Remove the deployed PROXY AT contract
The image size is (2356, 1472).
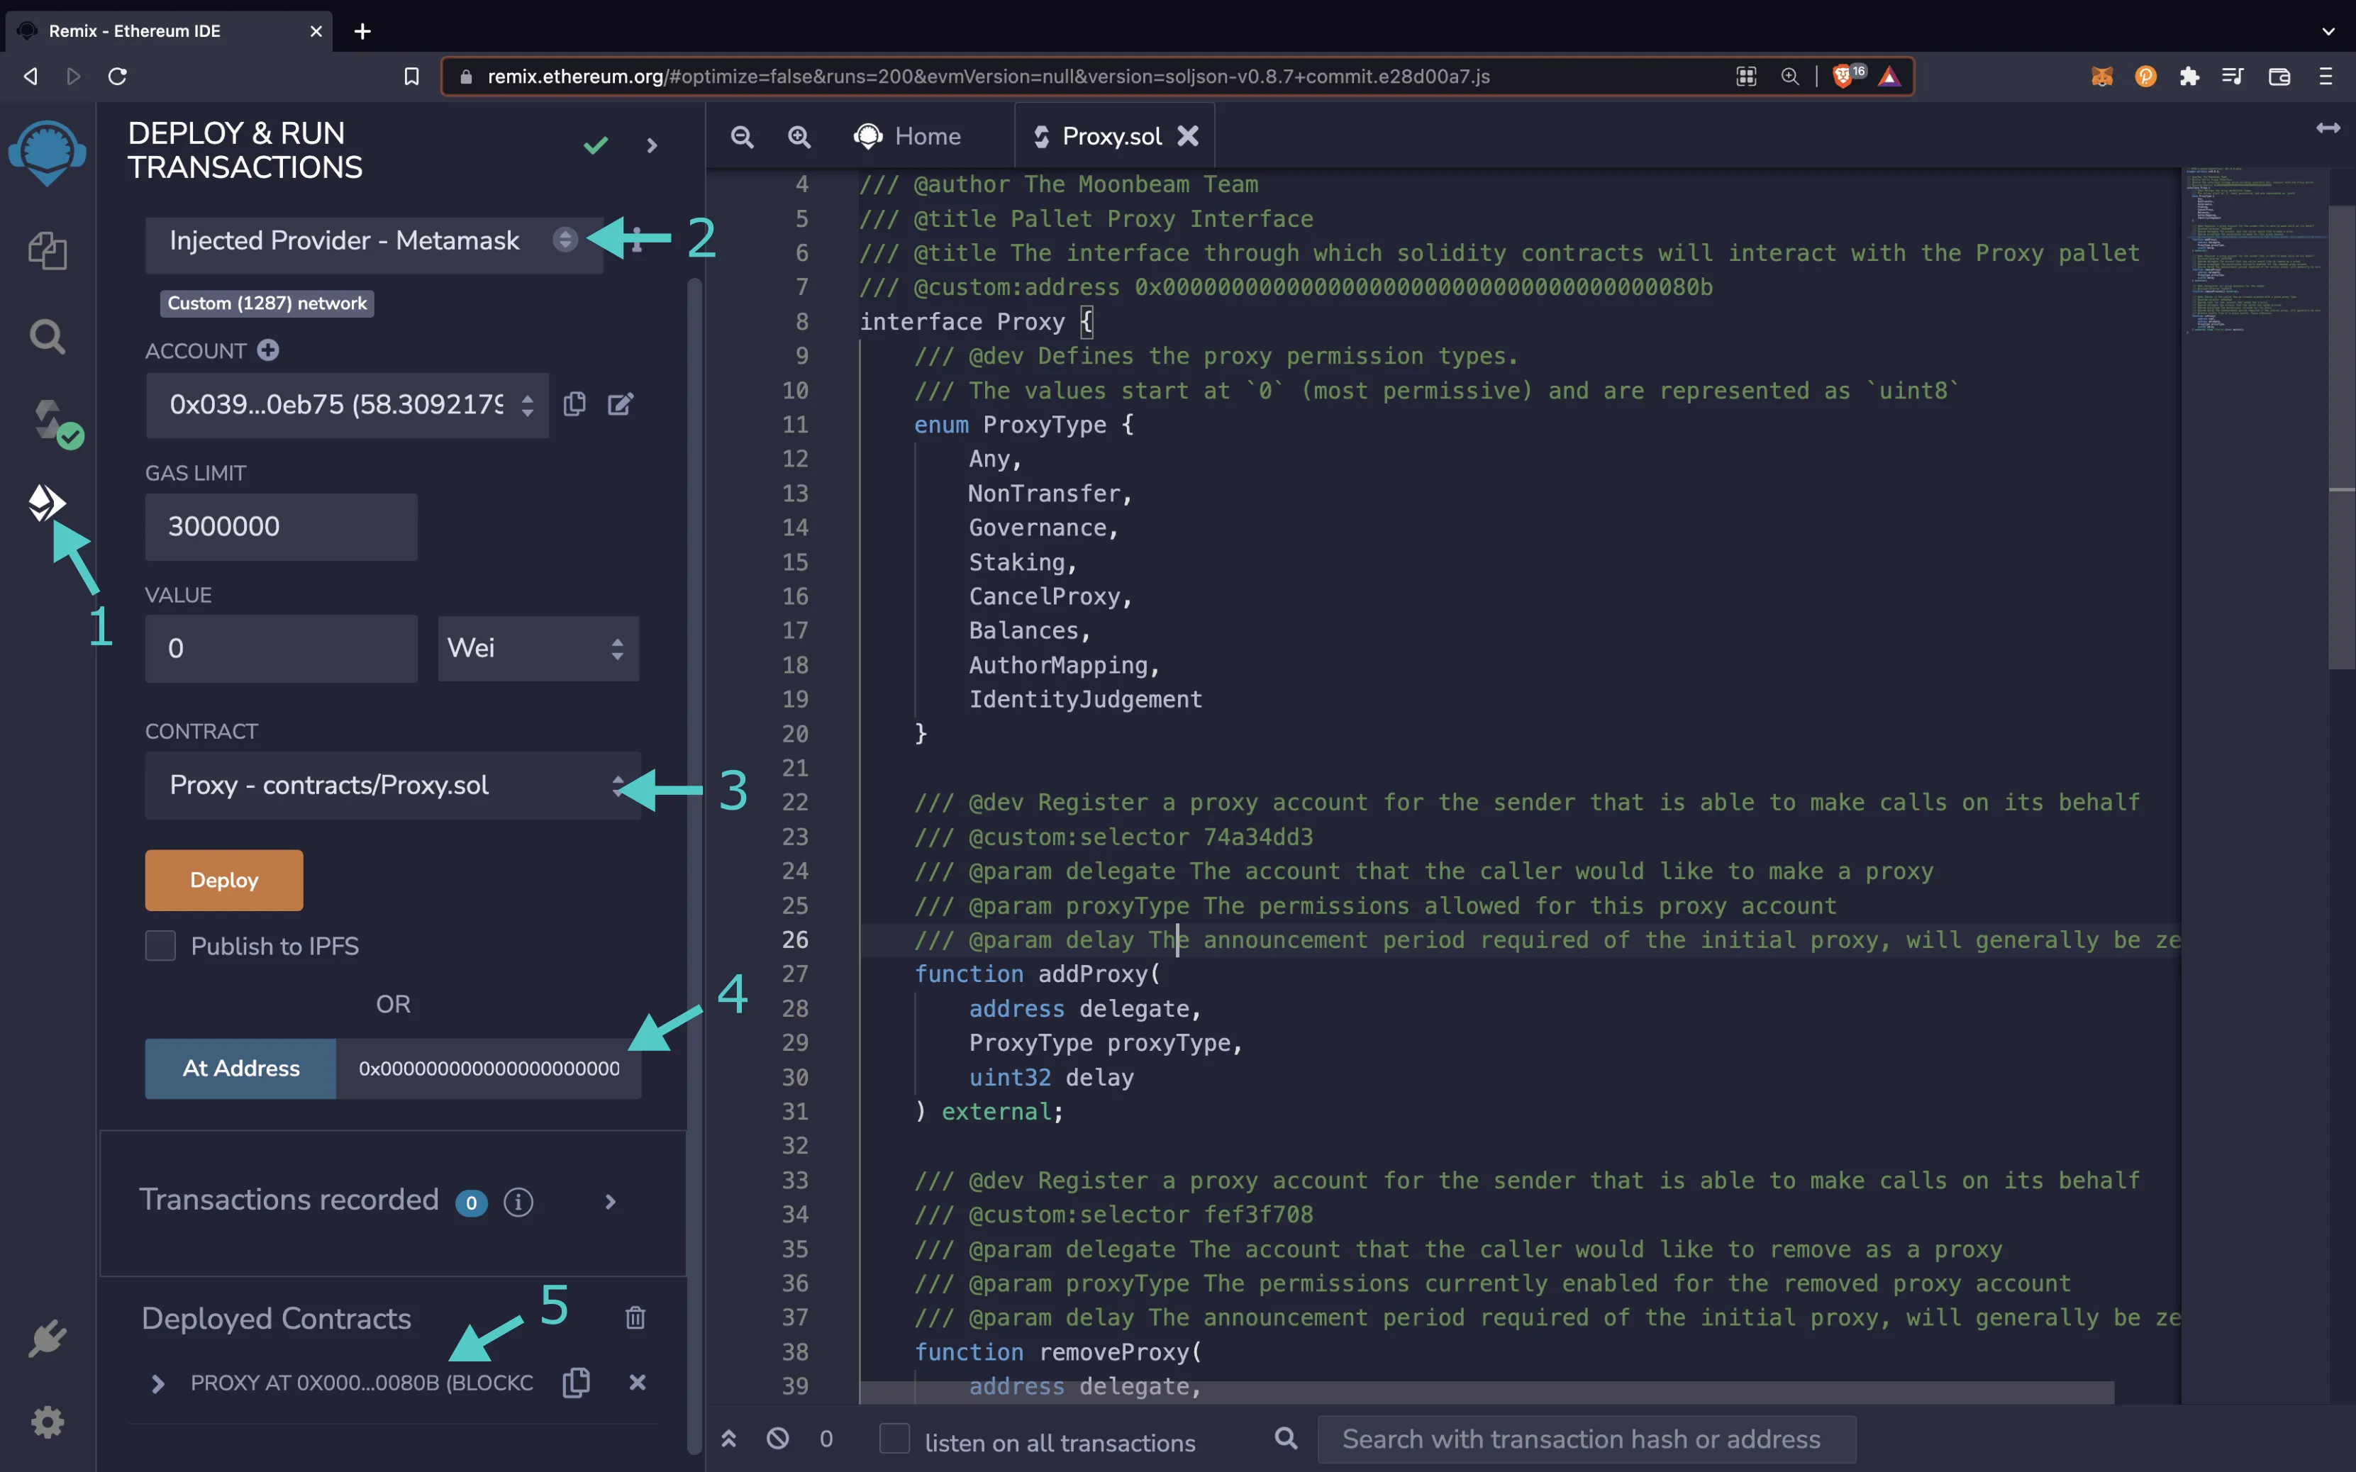[x=638, y=1383]
